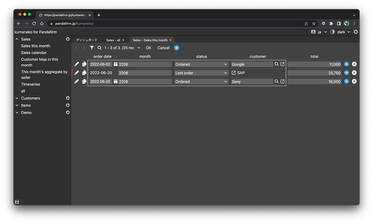Open linked SAP customer record icon

click(234, 73)
